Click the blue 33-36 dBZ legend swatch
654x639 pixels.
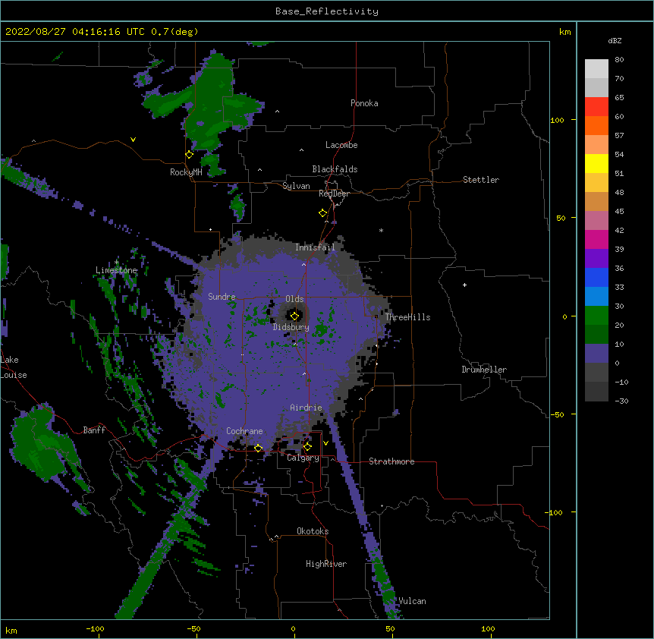pos(596,277)
